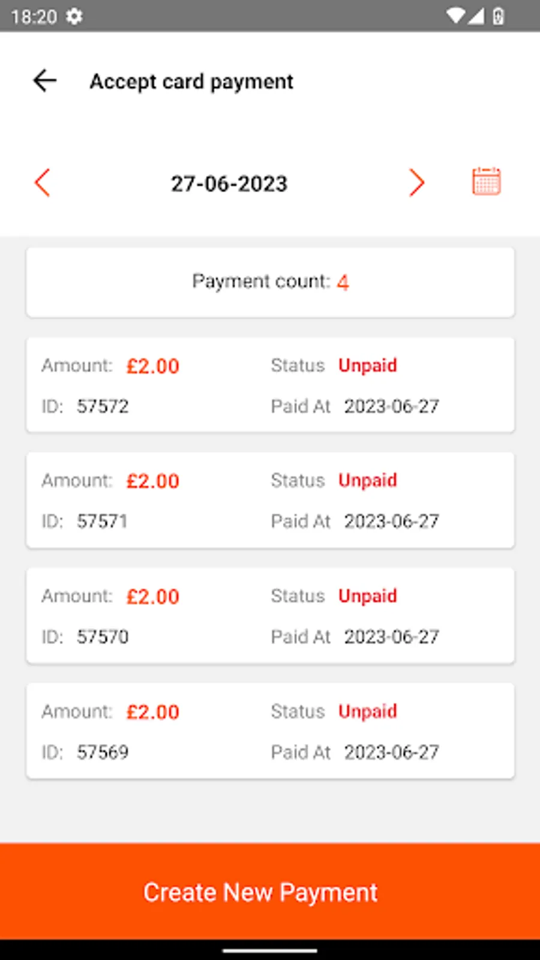Create New Payment button
Image resolution: width=540 pixels, height=960 pixels.
point(270,892)
